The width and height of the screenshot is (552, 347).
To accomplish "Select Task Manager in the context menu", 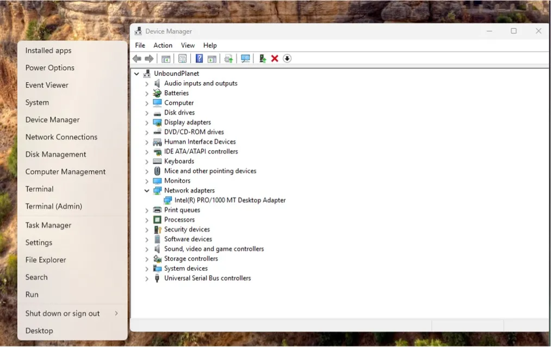I will click(x=48, y=225).
